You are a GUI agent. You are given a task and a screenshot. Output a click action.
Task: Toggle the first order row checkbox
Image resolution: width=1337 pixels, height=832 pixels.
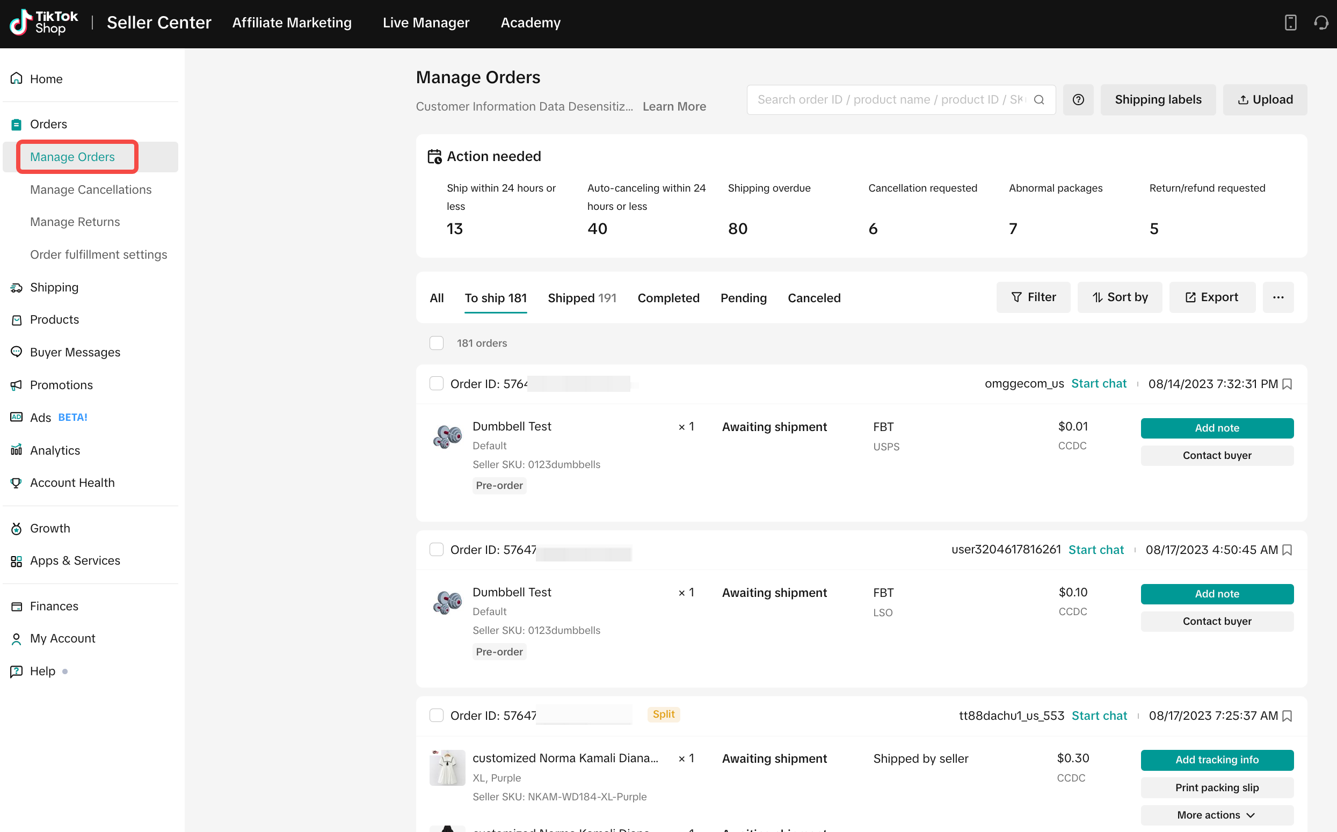click(436, 383)
